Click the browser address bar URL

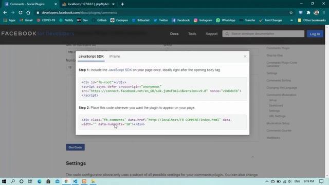[79, 12]
